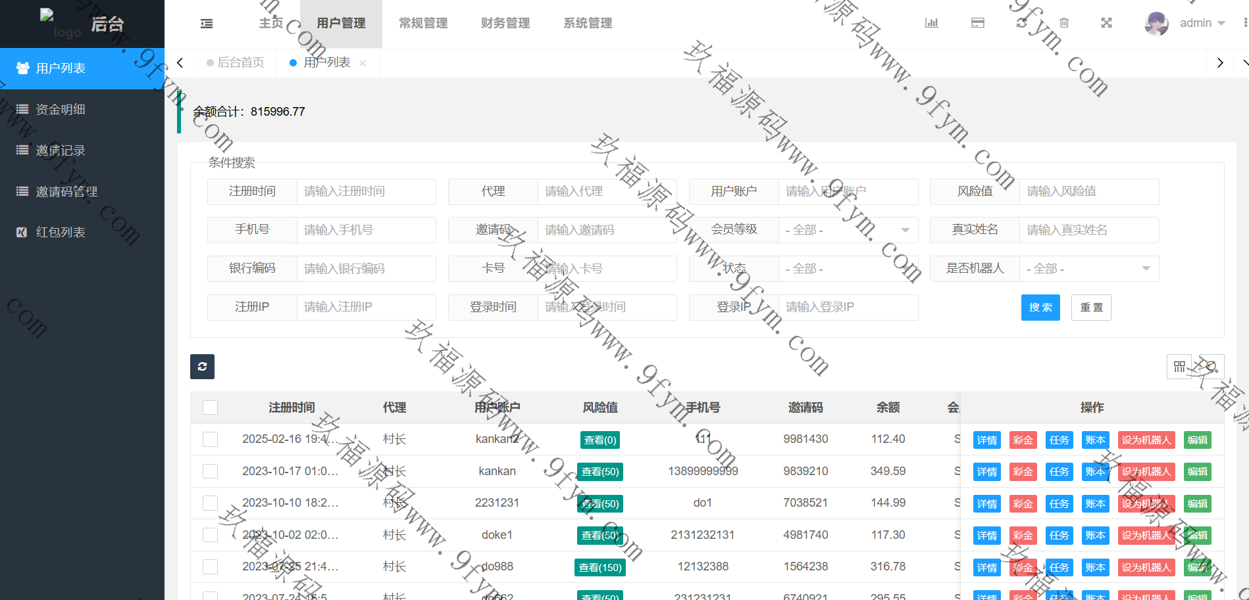Open 资金明细 in the sidebar
Screen dimensions: 1249x600
pyautogui.click(x=61, y=110)
